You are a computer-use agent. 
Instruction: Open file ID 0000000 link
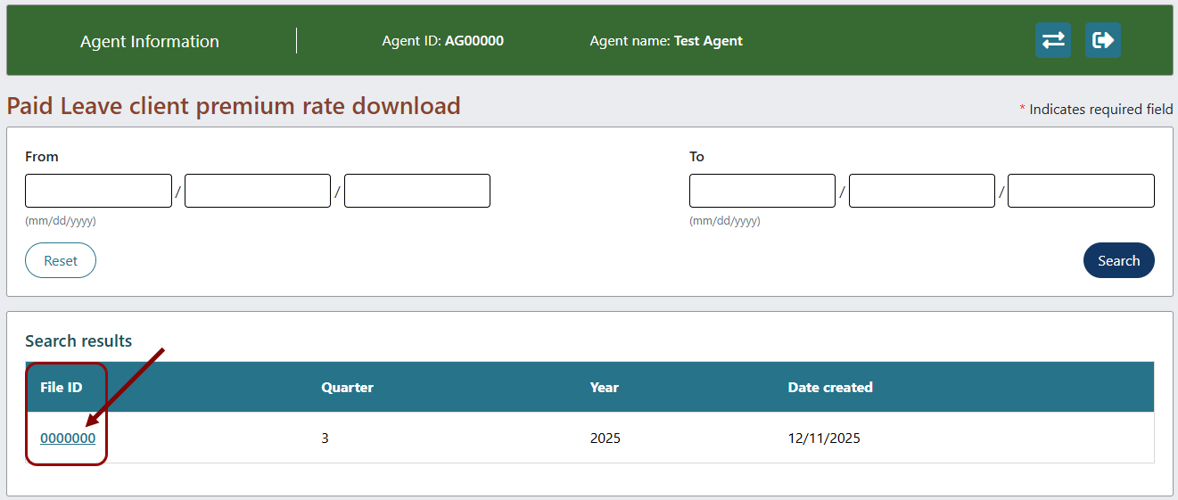[x=68, y=438]
